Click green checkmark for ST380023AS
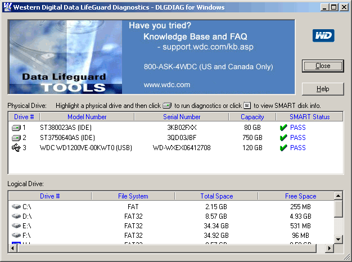The width and height of the screenshot is (352, 262). coord(283,128)
